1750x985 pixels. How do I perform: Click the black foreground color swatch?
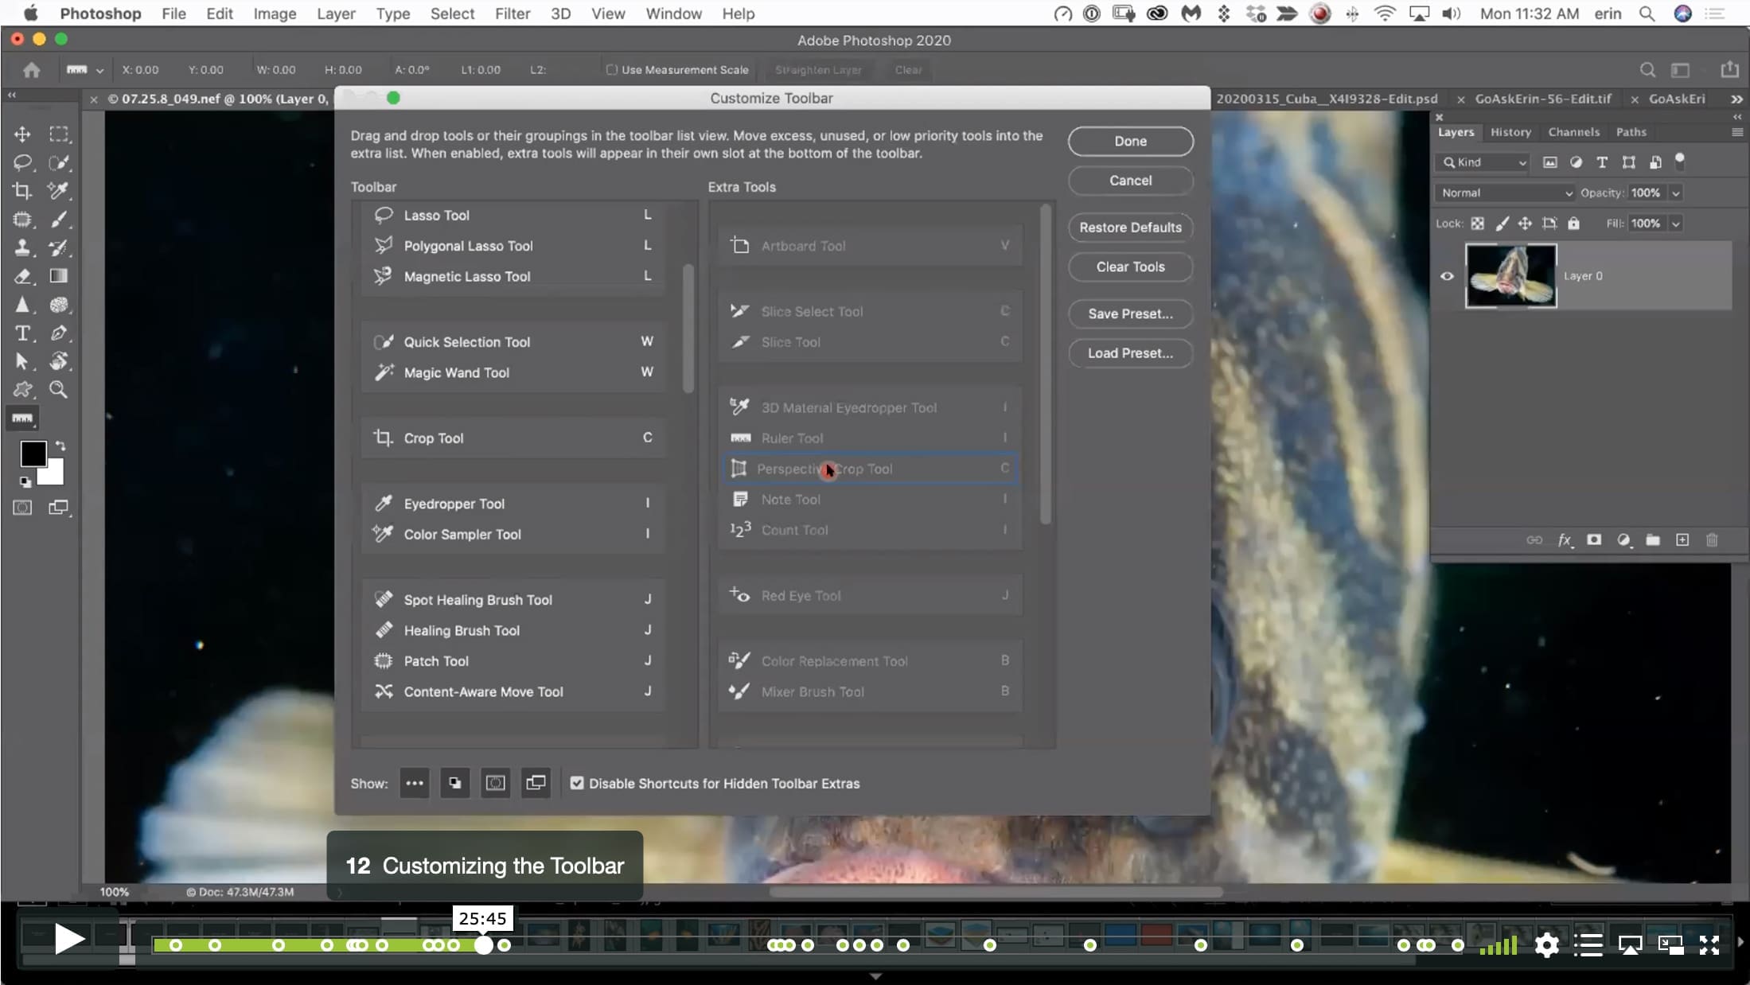(x=33, y=454)
